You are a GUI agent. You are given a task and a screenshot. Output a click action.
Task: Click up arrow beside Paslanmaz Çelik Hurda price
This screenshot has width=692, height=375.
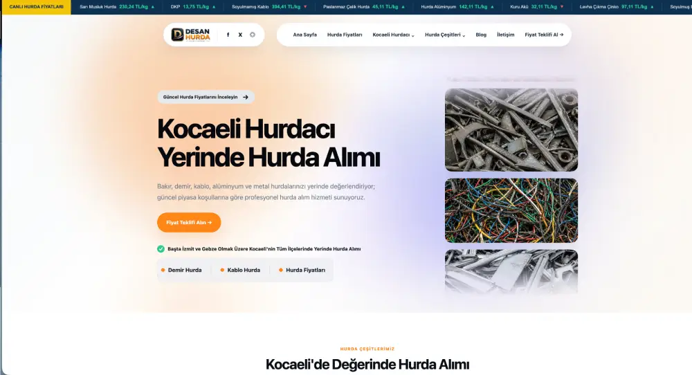point(403,7)
